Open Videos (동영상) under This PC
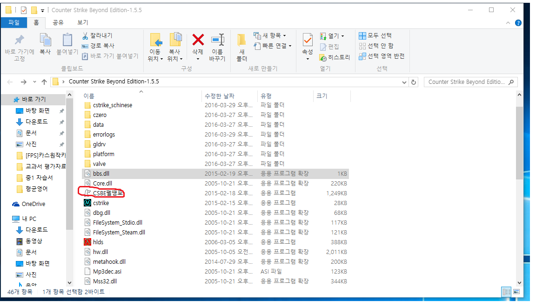The height and width of the screenshot is (302, 536). click(x=33, y=241)
